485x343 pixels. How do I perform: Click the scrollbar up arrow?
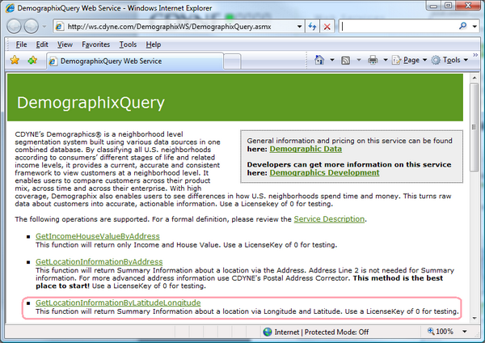[474, 78]
